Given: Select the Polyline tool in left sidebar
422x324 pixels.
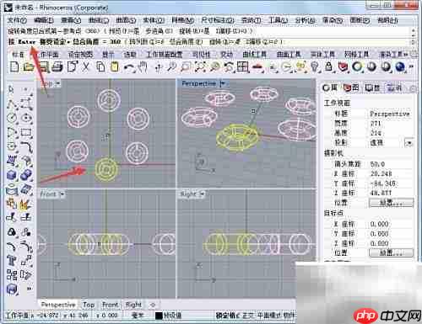Looking at the screenshot, I should [x=12, y=104].
